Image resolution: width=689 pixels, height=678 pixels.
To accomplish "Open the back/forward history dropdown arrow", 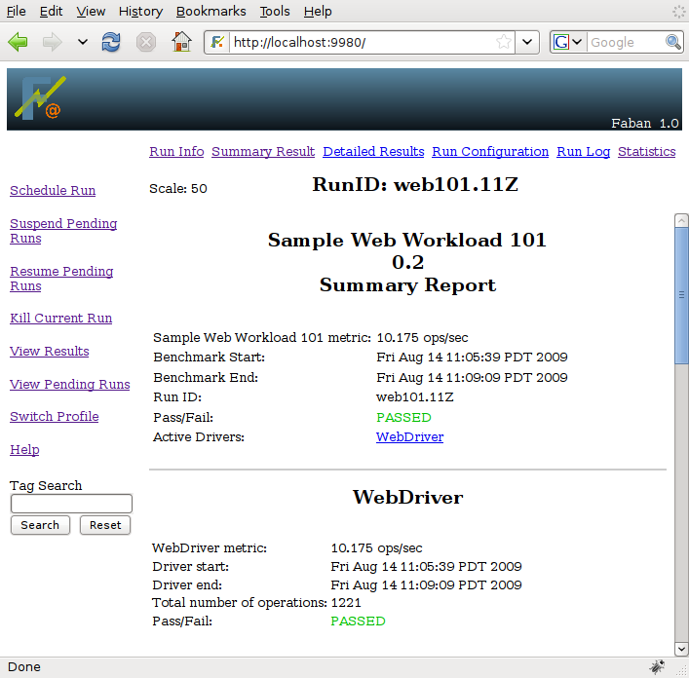I will tap(82, 42).
